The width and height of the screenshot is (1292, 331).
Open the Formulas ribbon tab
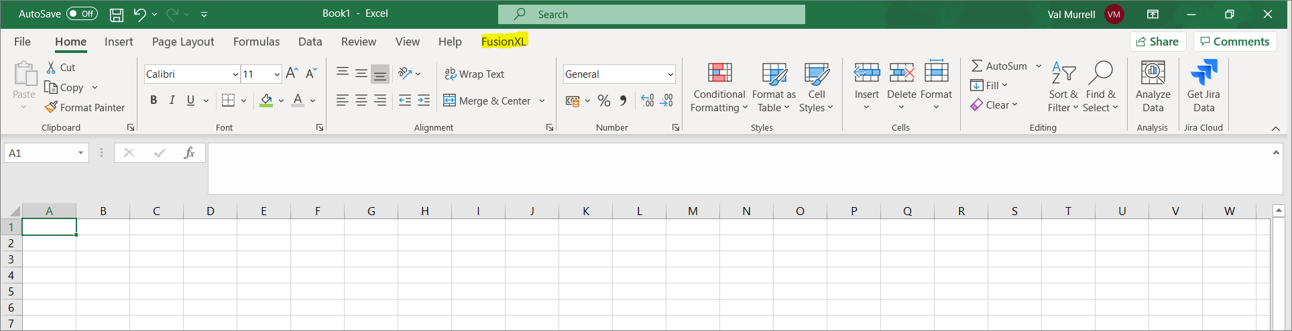pyautogui.click(x=256, y=42)
